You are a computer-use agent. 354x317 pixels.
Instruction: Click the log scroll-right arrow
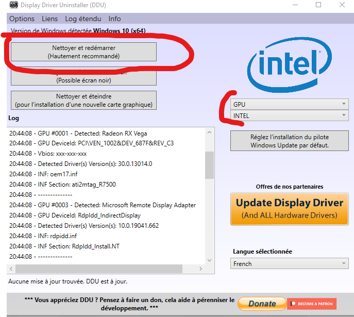tap(200, 269)
